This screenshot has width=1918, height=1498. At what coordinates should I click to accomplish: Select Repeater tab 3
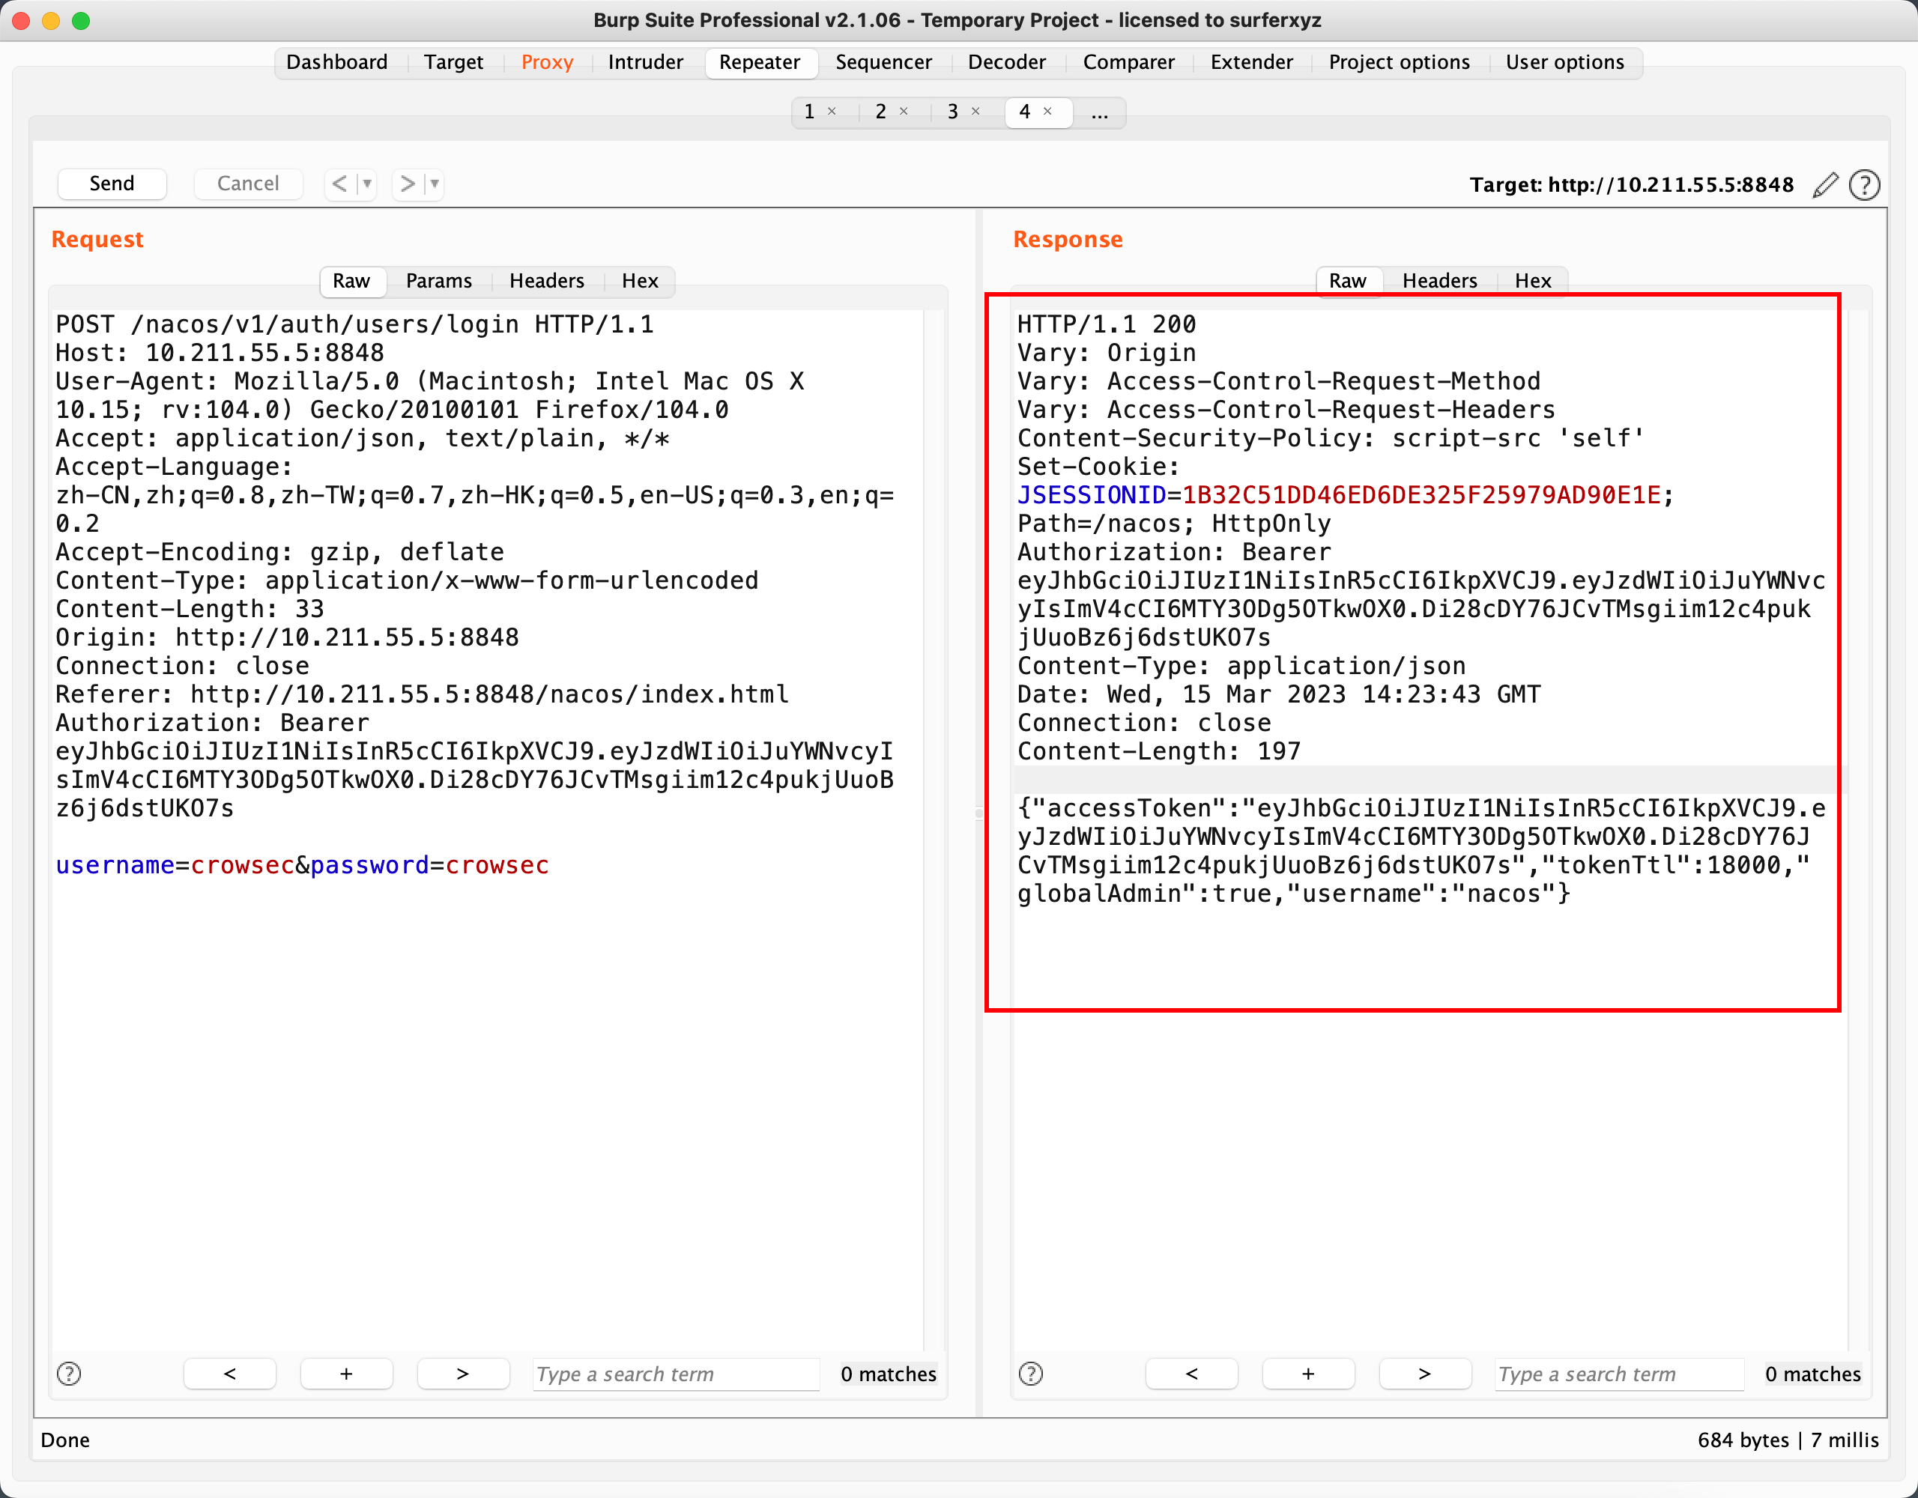(x=953, y=112)
